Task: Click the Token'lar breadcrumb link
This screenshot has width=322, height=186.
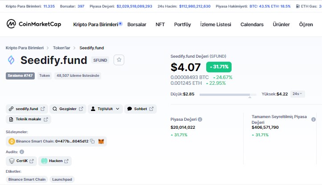Action: tap(61, 48)
